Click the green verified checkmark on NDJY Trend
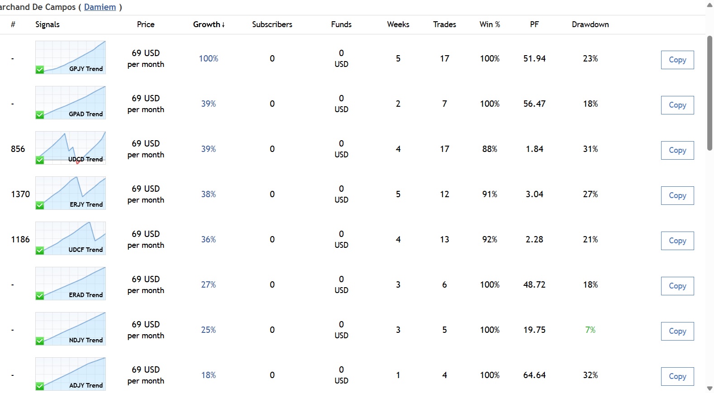 pyautogui.click(x=40, y=341)
